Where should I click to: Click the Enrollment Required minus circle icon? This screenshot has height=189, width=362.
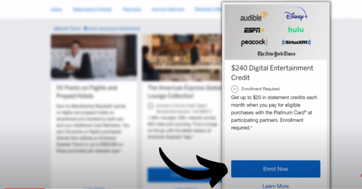pyautogui.click(x=235, y=89)
